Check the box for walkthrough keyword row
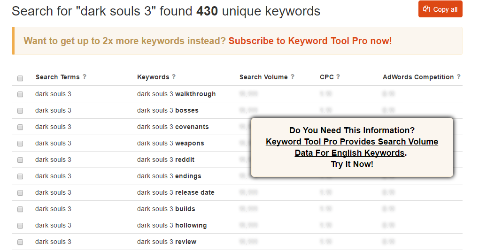This screenshot has width=479, height=251. [20, 94]
